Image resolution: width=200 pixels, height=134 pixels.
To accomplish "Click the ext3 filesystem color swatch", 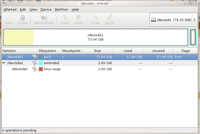I will 41,57.
